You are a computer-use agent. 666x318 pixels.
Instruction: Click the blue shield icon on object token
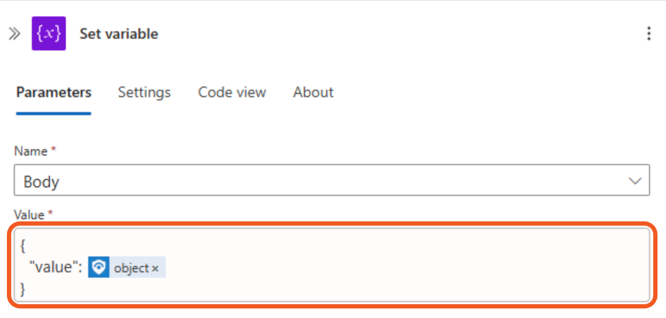point(98,268)
